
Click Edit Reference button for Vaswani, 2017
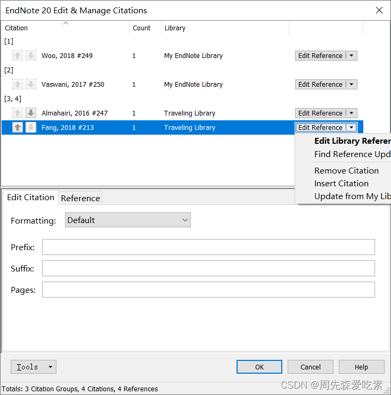[x=320, y=85]
